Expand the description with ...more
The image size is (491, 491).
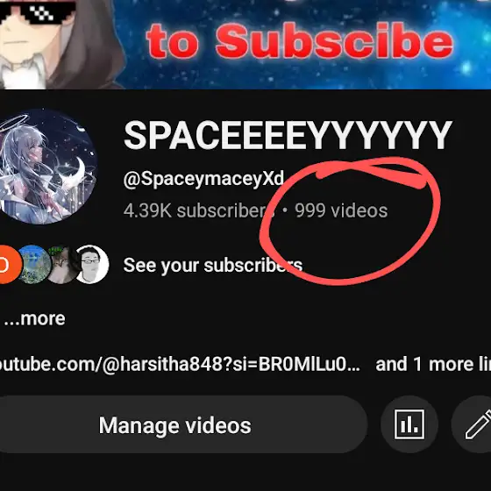coord(34,319)
